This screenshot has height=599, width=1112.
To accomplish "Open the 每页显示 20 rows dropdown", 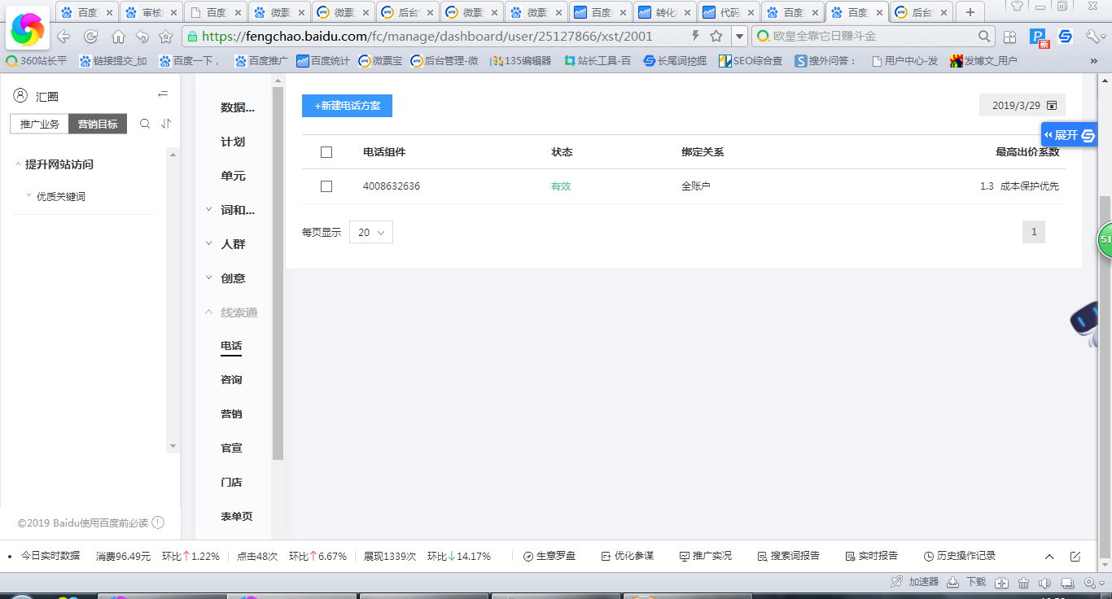I will [x=371, y=232].
